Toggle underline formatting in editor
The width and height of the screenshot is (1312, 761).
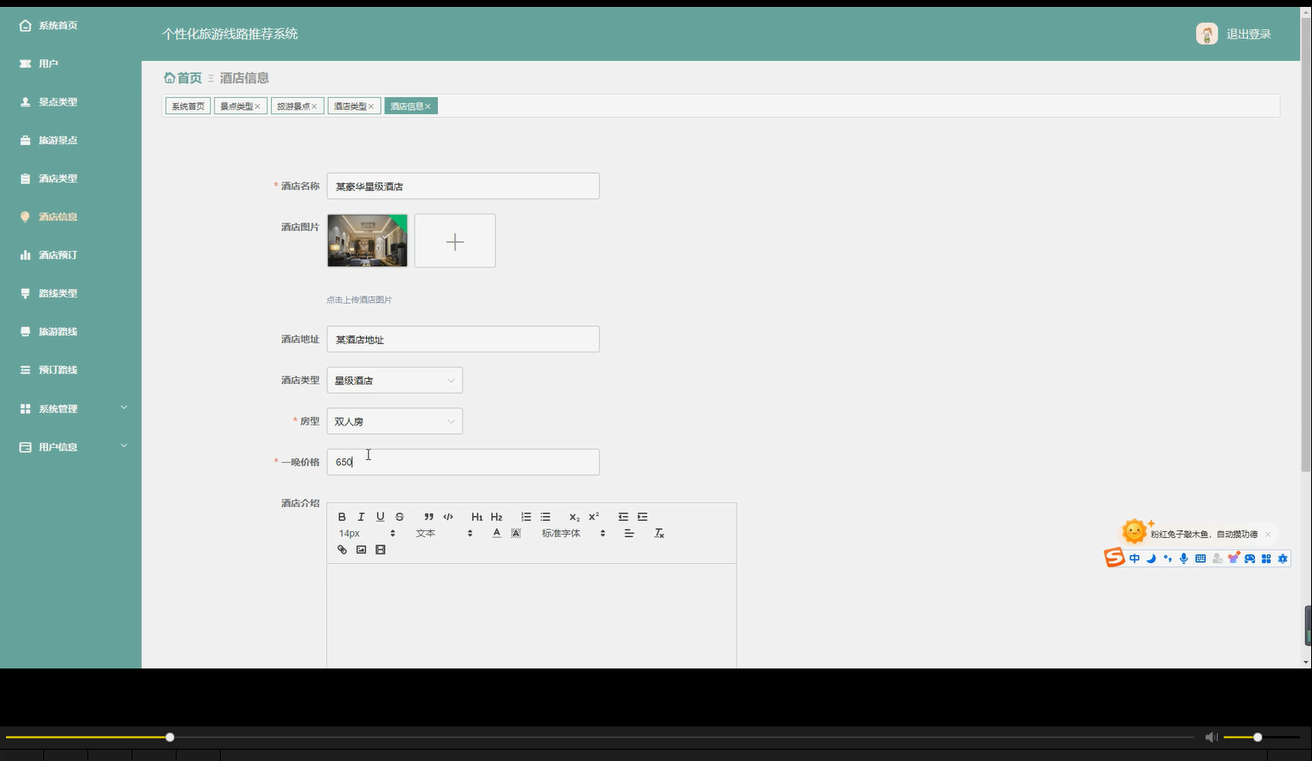coord(380,517)
